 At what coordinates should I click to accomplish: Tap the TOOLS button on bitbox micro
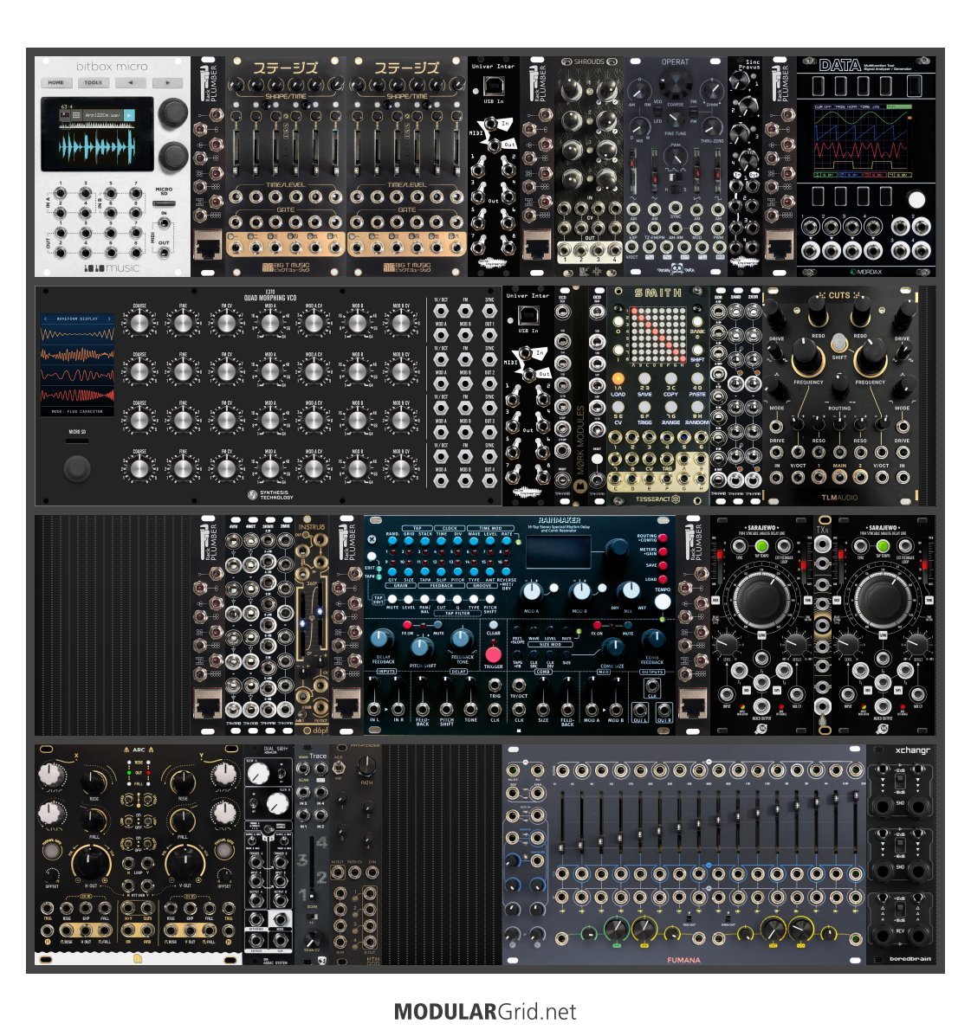[x=93, y=83]
